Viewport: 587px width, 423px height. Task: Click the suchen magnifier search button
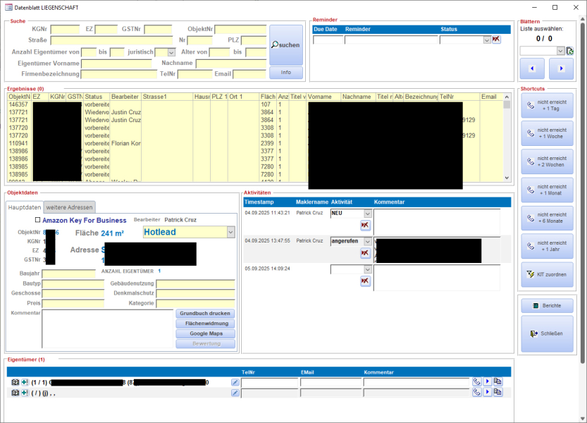[x=285, y=44]
